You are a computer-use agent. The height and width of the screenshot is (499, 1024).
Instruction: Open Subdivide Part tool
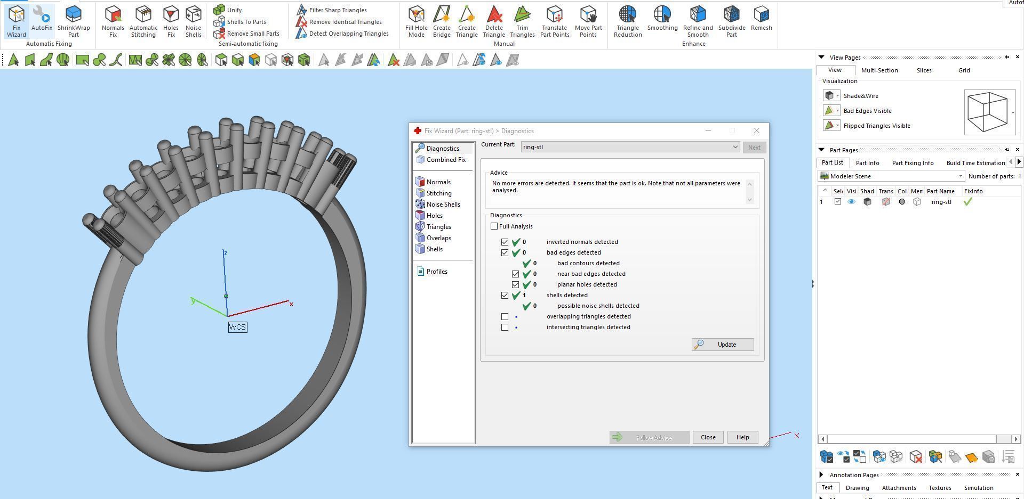(x=732, y=21)
